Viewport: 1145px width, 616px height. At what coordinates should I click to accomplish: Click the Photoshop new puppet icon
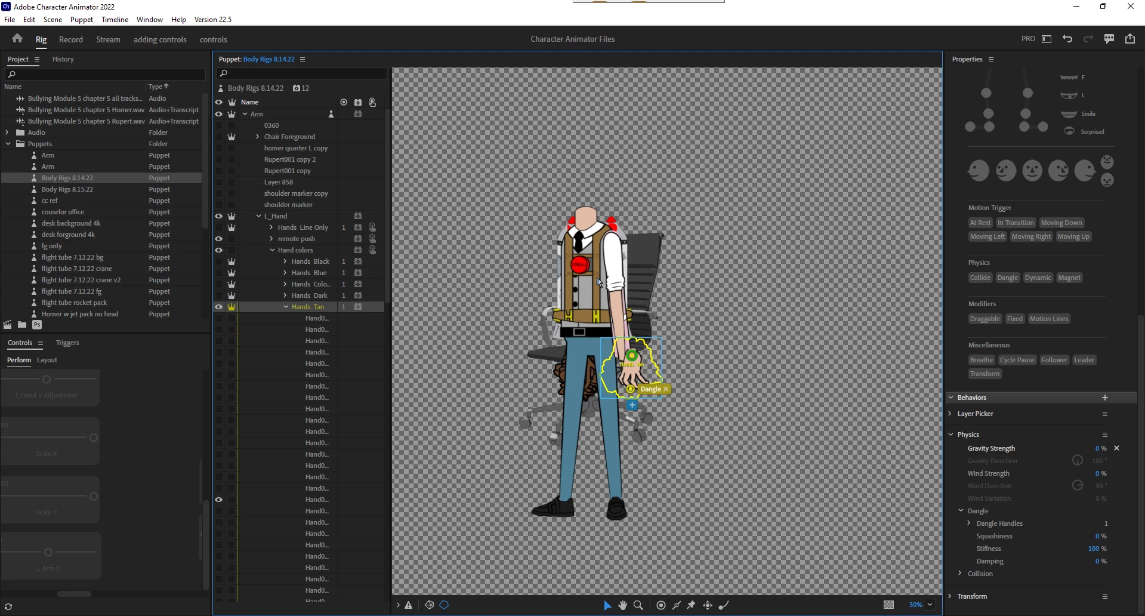[x=37, y=325]
